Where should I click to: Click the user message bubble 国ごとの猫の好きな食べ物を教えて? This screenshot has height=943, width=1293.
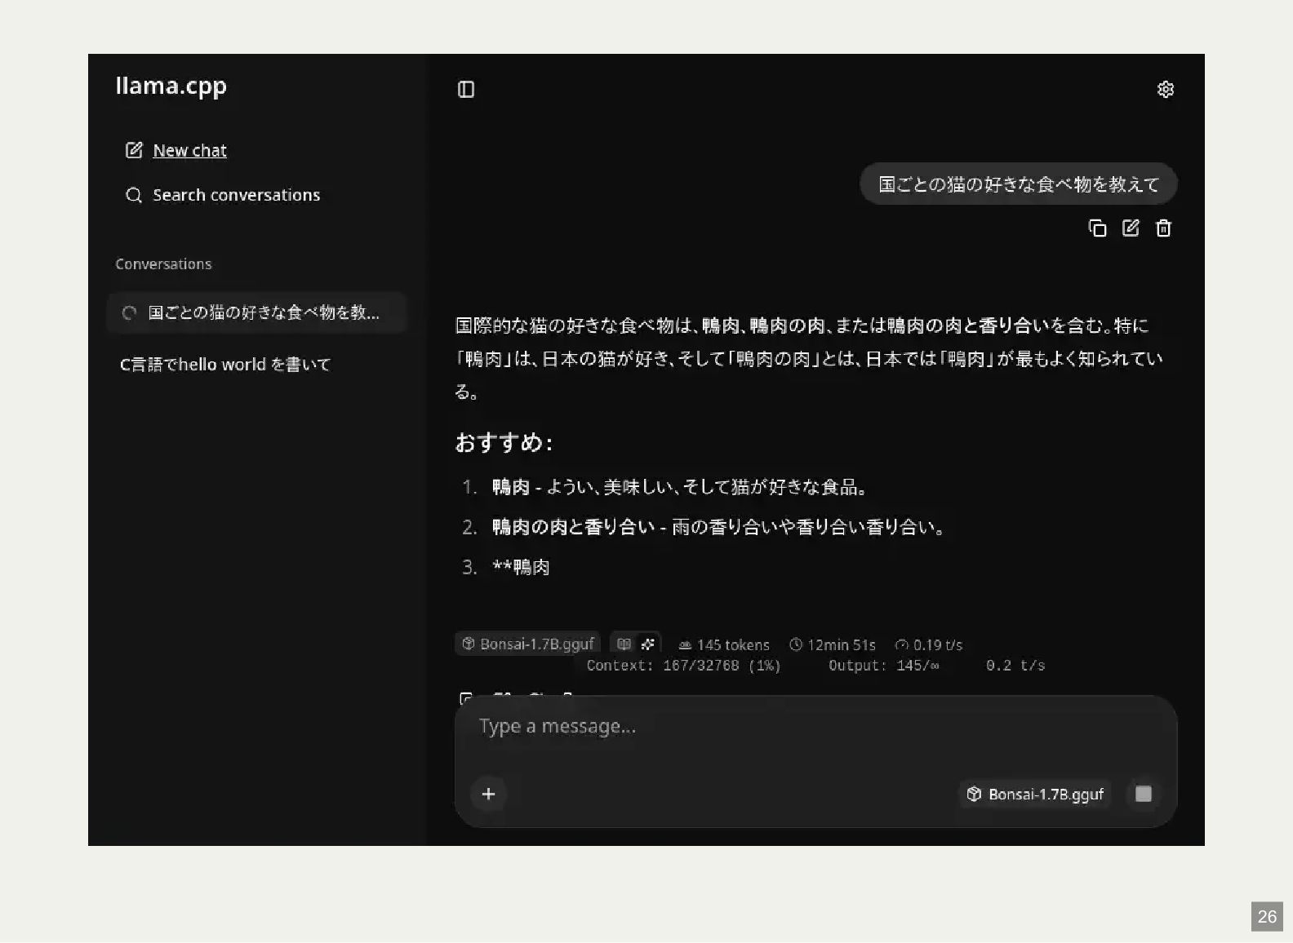(1019, 184)
